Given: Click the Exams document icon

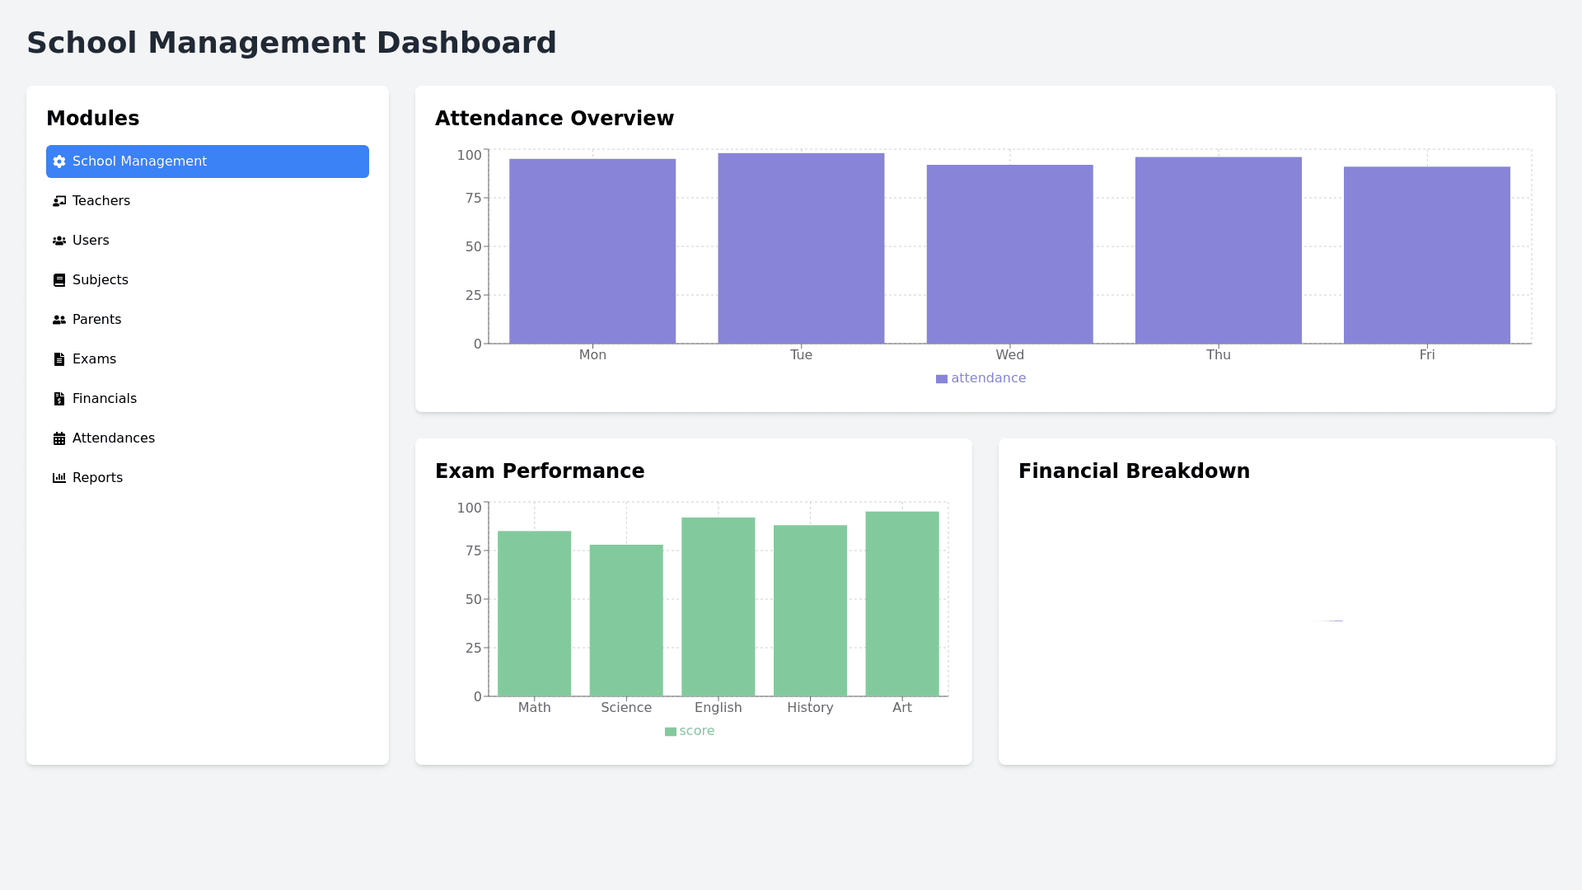Looking at the screenshot, I should tap(59, 359).
